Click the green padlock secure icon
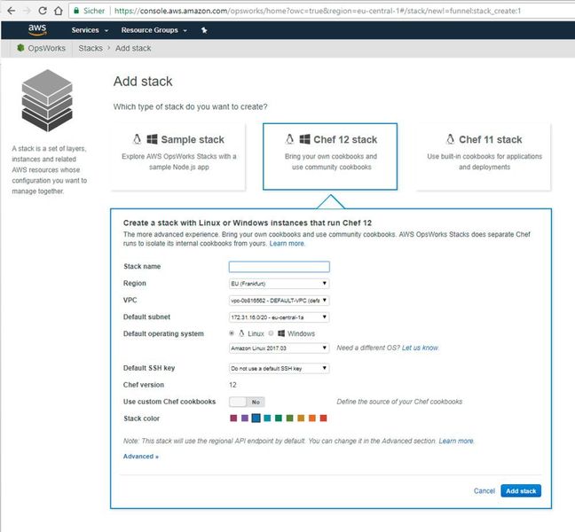Viewport: 575px width, 532px height. 76,11
